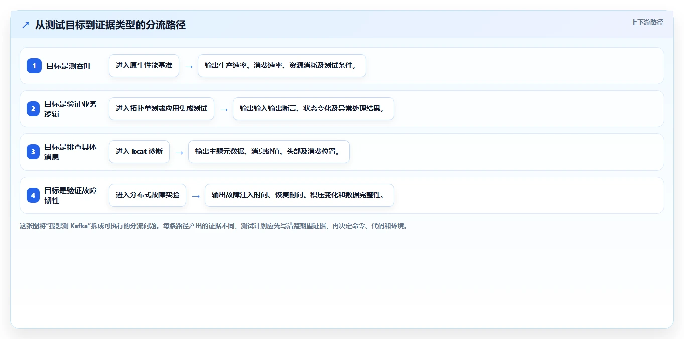Click the arrow after 进入分布式故障实验
The height and width of the screenshot is (339, 684).
tap(196, 196)
